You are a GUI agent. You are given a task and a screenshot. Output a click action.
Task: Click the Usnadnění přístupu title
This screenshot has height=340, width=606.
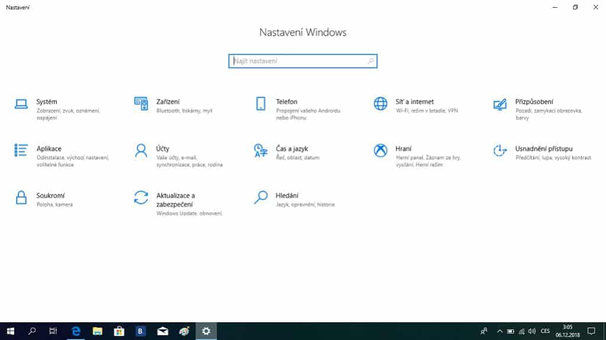(x=544, y=149)
